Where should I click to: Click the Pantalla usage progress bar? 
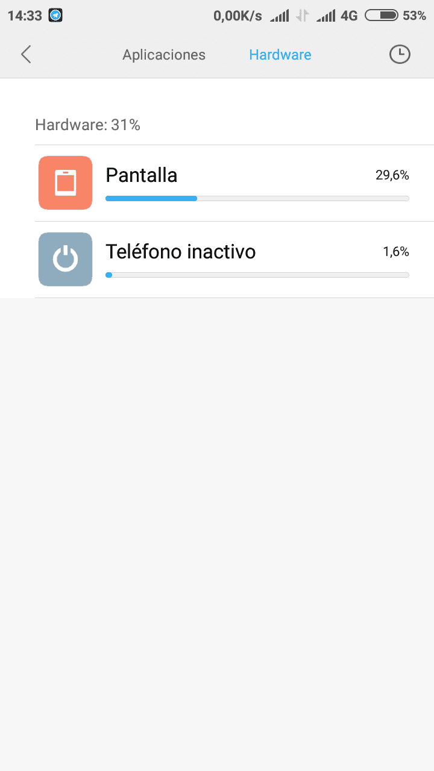(x=257, y=198)
